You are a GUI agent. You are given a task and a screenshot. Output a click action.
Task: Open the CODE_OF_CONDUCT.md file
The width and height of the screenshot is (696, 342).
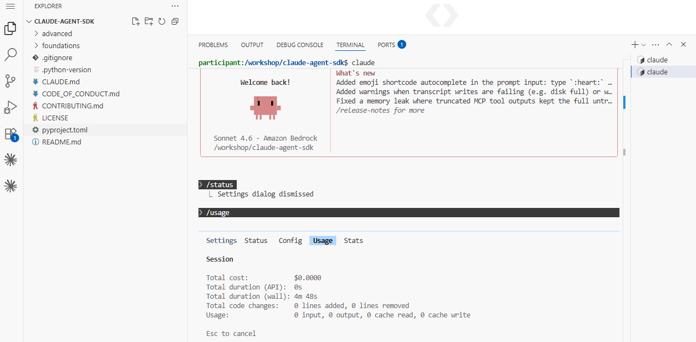click(105, 94)
